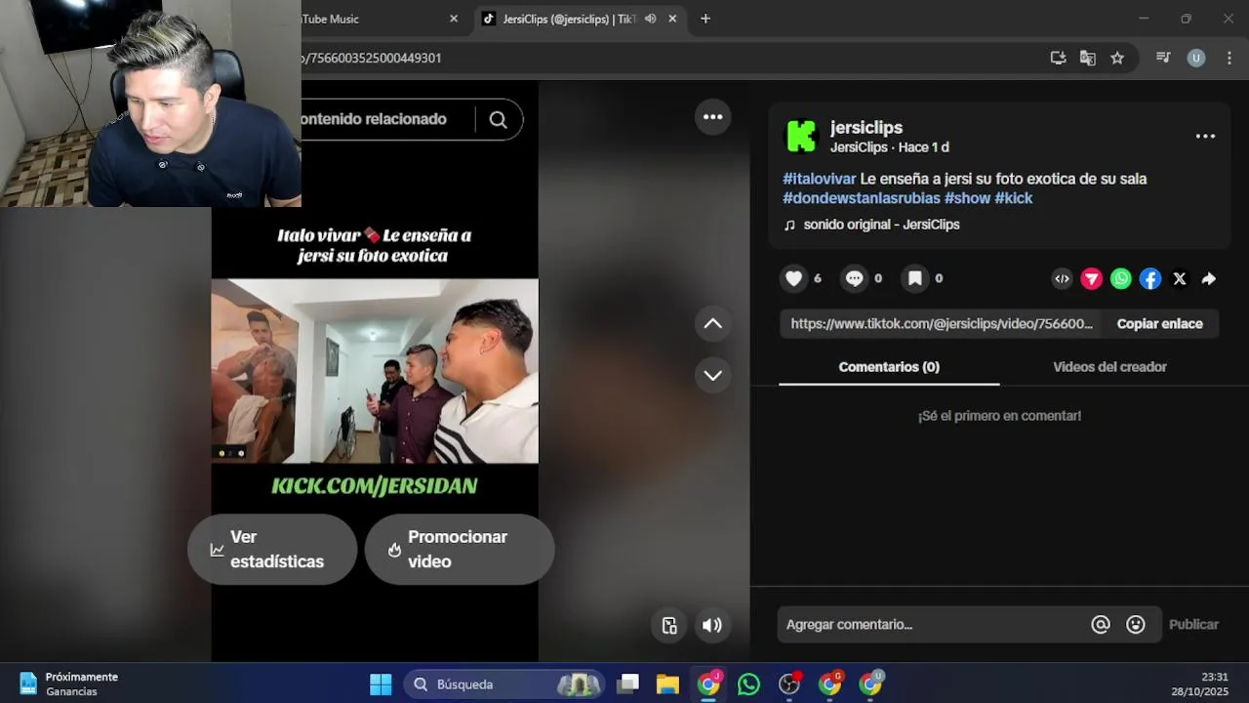The image size is (1249, 703).
Task: Open a new browser tab
Action: (x=705, y=19)
